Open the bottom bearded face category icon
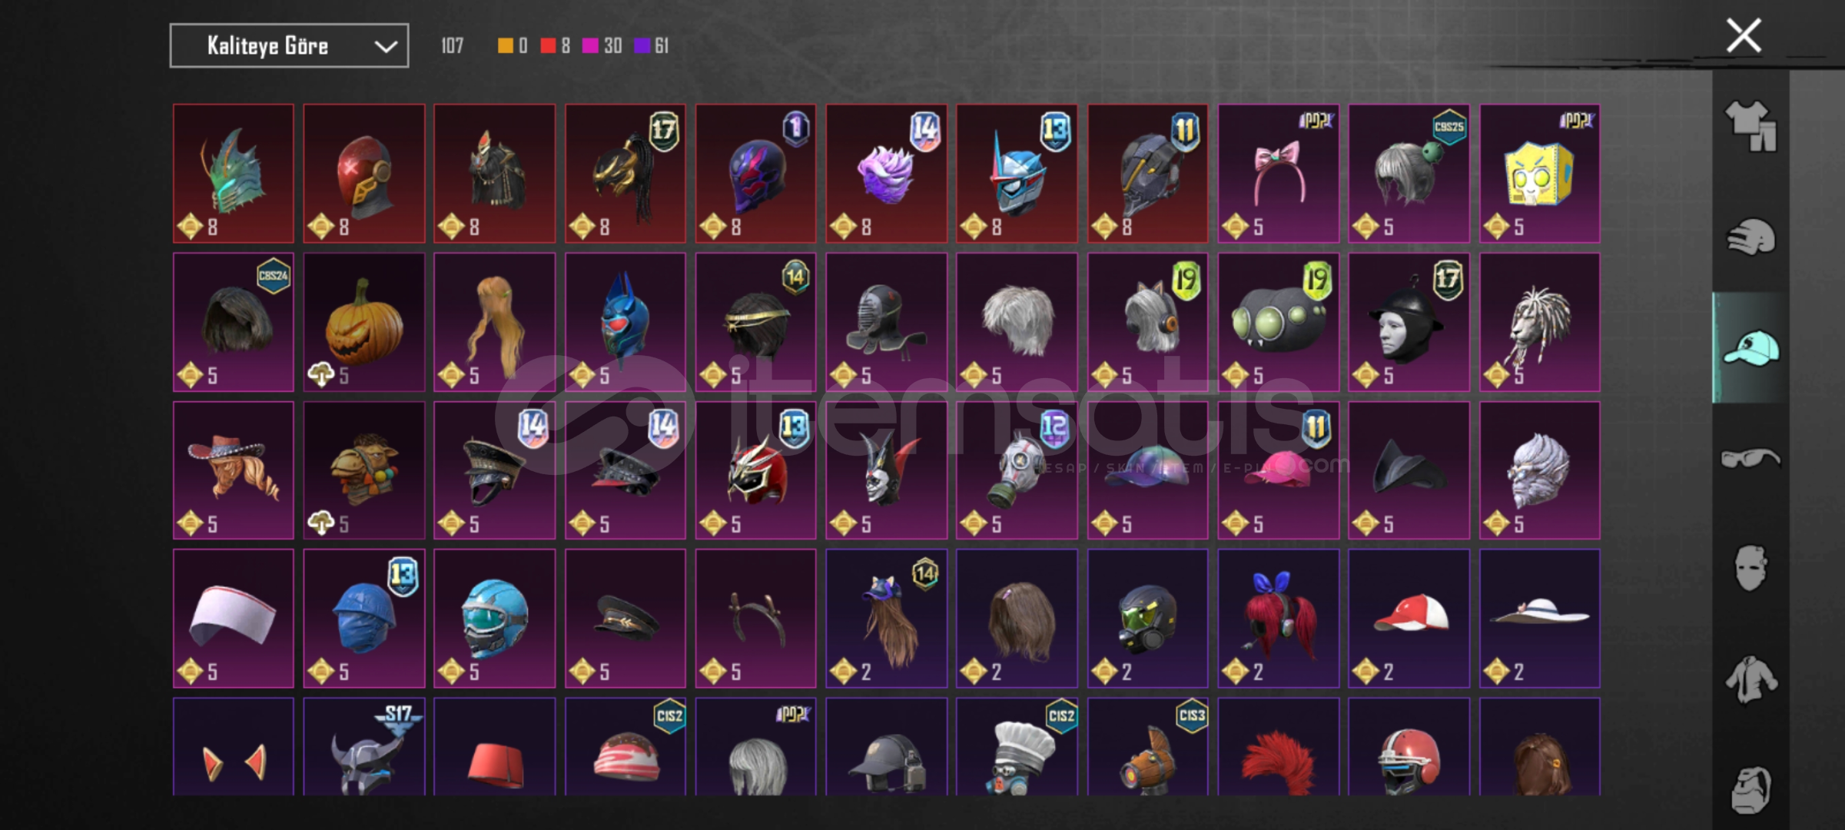Viewport: 1845px width, 830px height. pyautogui.click(x=1750, y=790)
